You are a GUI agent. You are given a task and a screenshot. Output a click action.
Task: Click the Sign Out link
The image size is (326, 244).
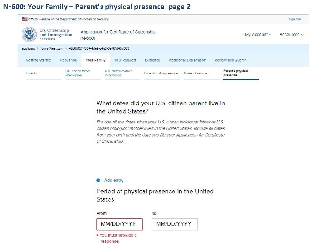click(294, 19)
